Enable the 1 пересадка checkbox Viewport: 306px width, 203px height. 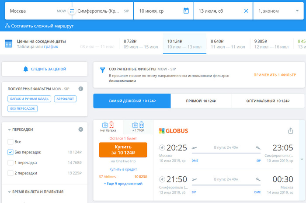10,163
